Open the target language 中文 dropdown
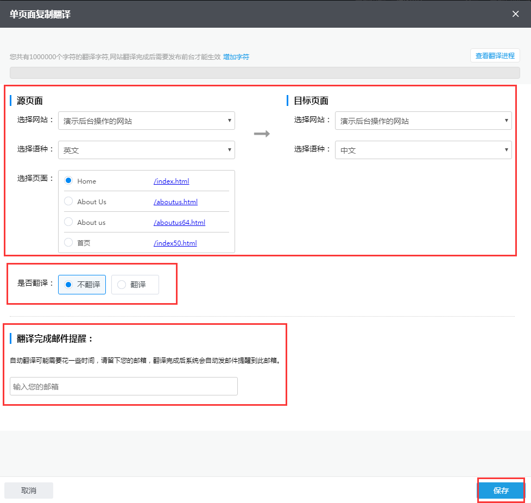This screenshot has width=531, height=503. 423,150
